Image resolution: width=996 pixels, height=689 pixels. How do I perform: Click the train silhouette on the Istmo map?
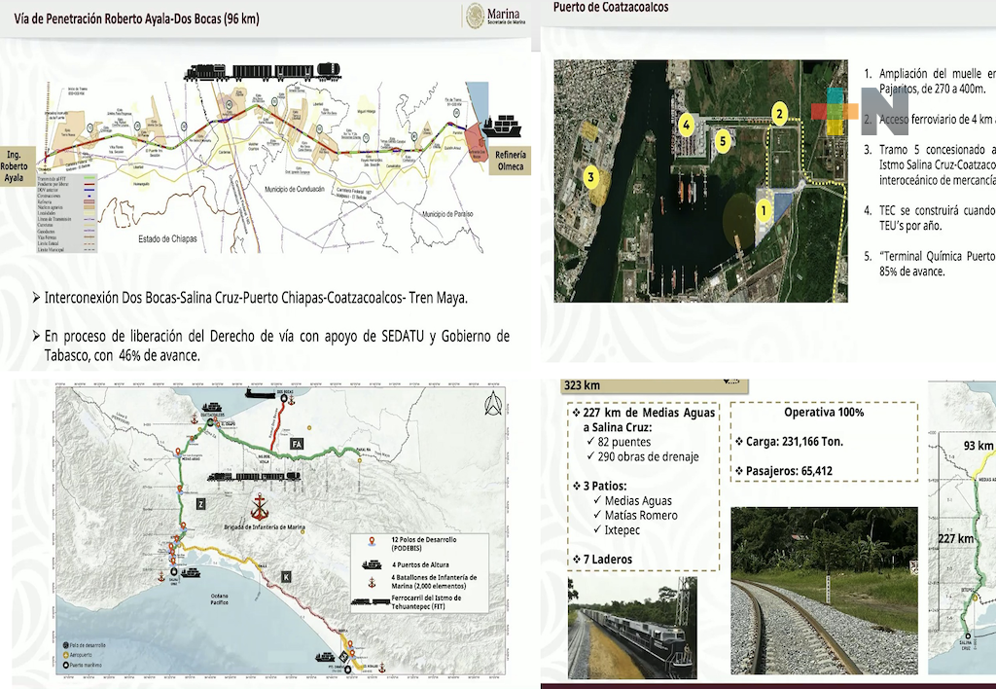pyautogui.click(x=255, y=476)
